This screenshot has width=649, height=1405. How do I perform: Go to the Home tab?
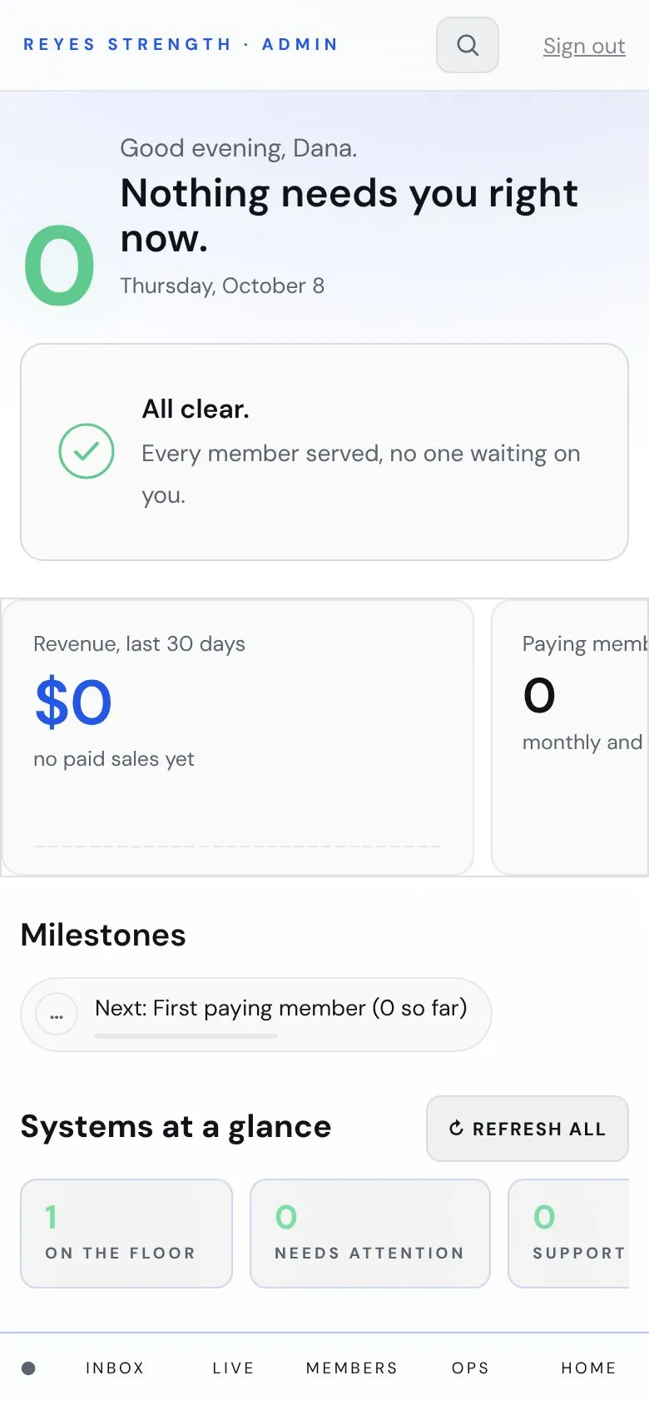point(589,1368)
